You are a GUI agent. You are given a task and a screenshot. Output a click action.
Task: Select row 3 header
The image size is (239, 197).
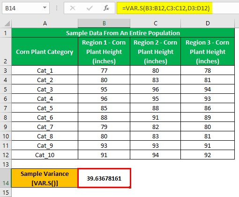pos(6,70)
